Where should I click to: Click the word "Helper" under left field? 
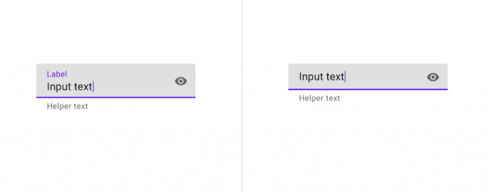pyautogui.click(x=57, y=106)
